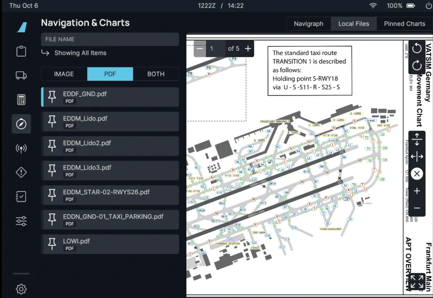Click the blue tail logo icon
Screen dimensions: 433x298
22,27
